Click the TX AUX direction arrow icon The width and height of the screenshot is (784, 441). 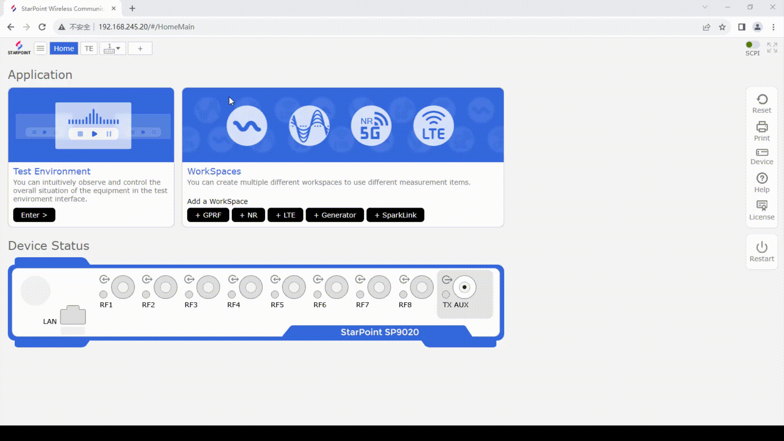(447, 280)
